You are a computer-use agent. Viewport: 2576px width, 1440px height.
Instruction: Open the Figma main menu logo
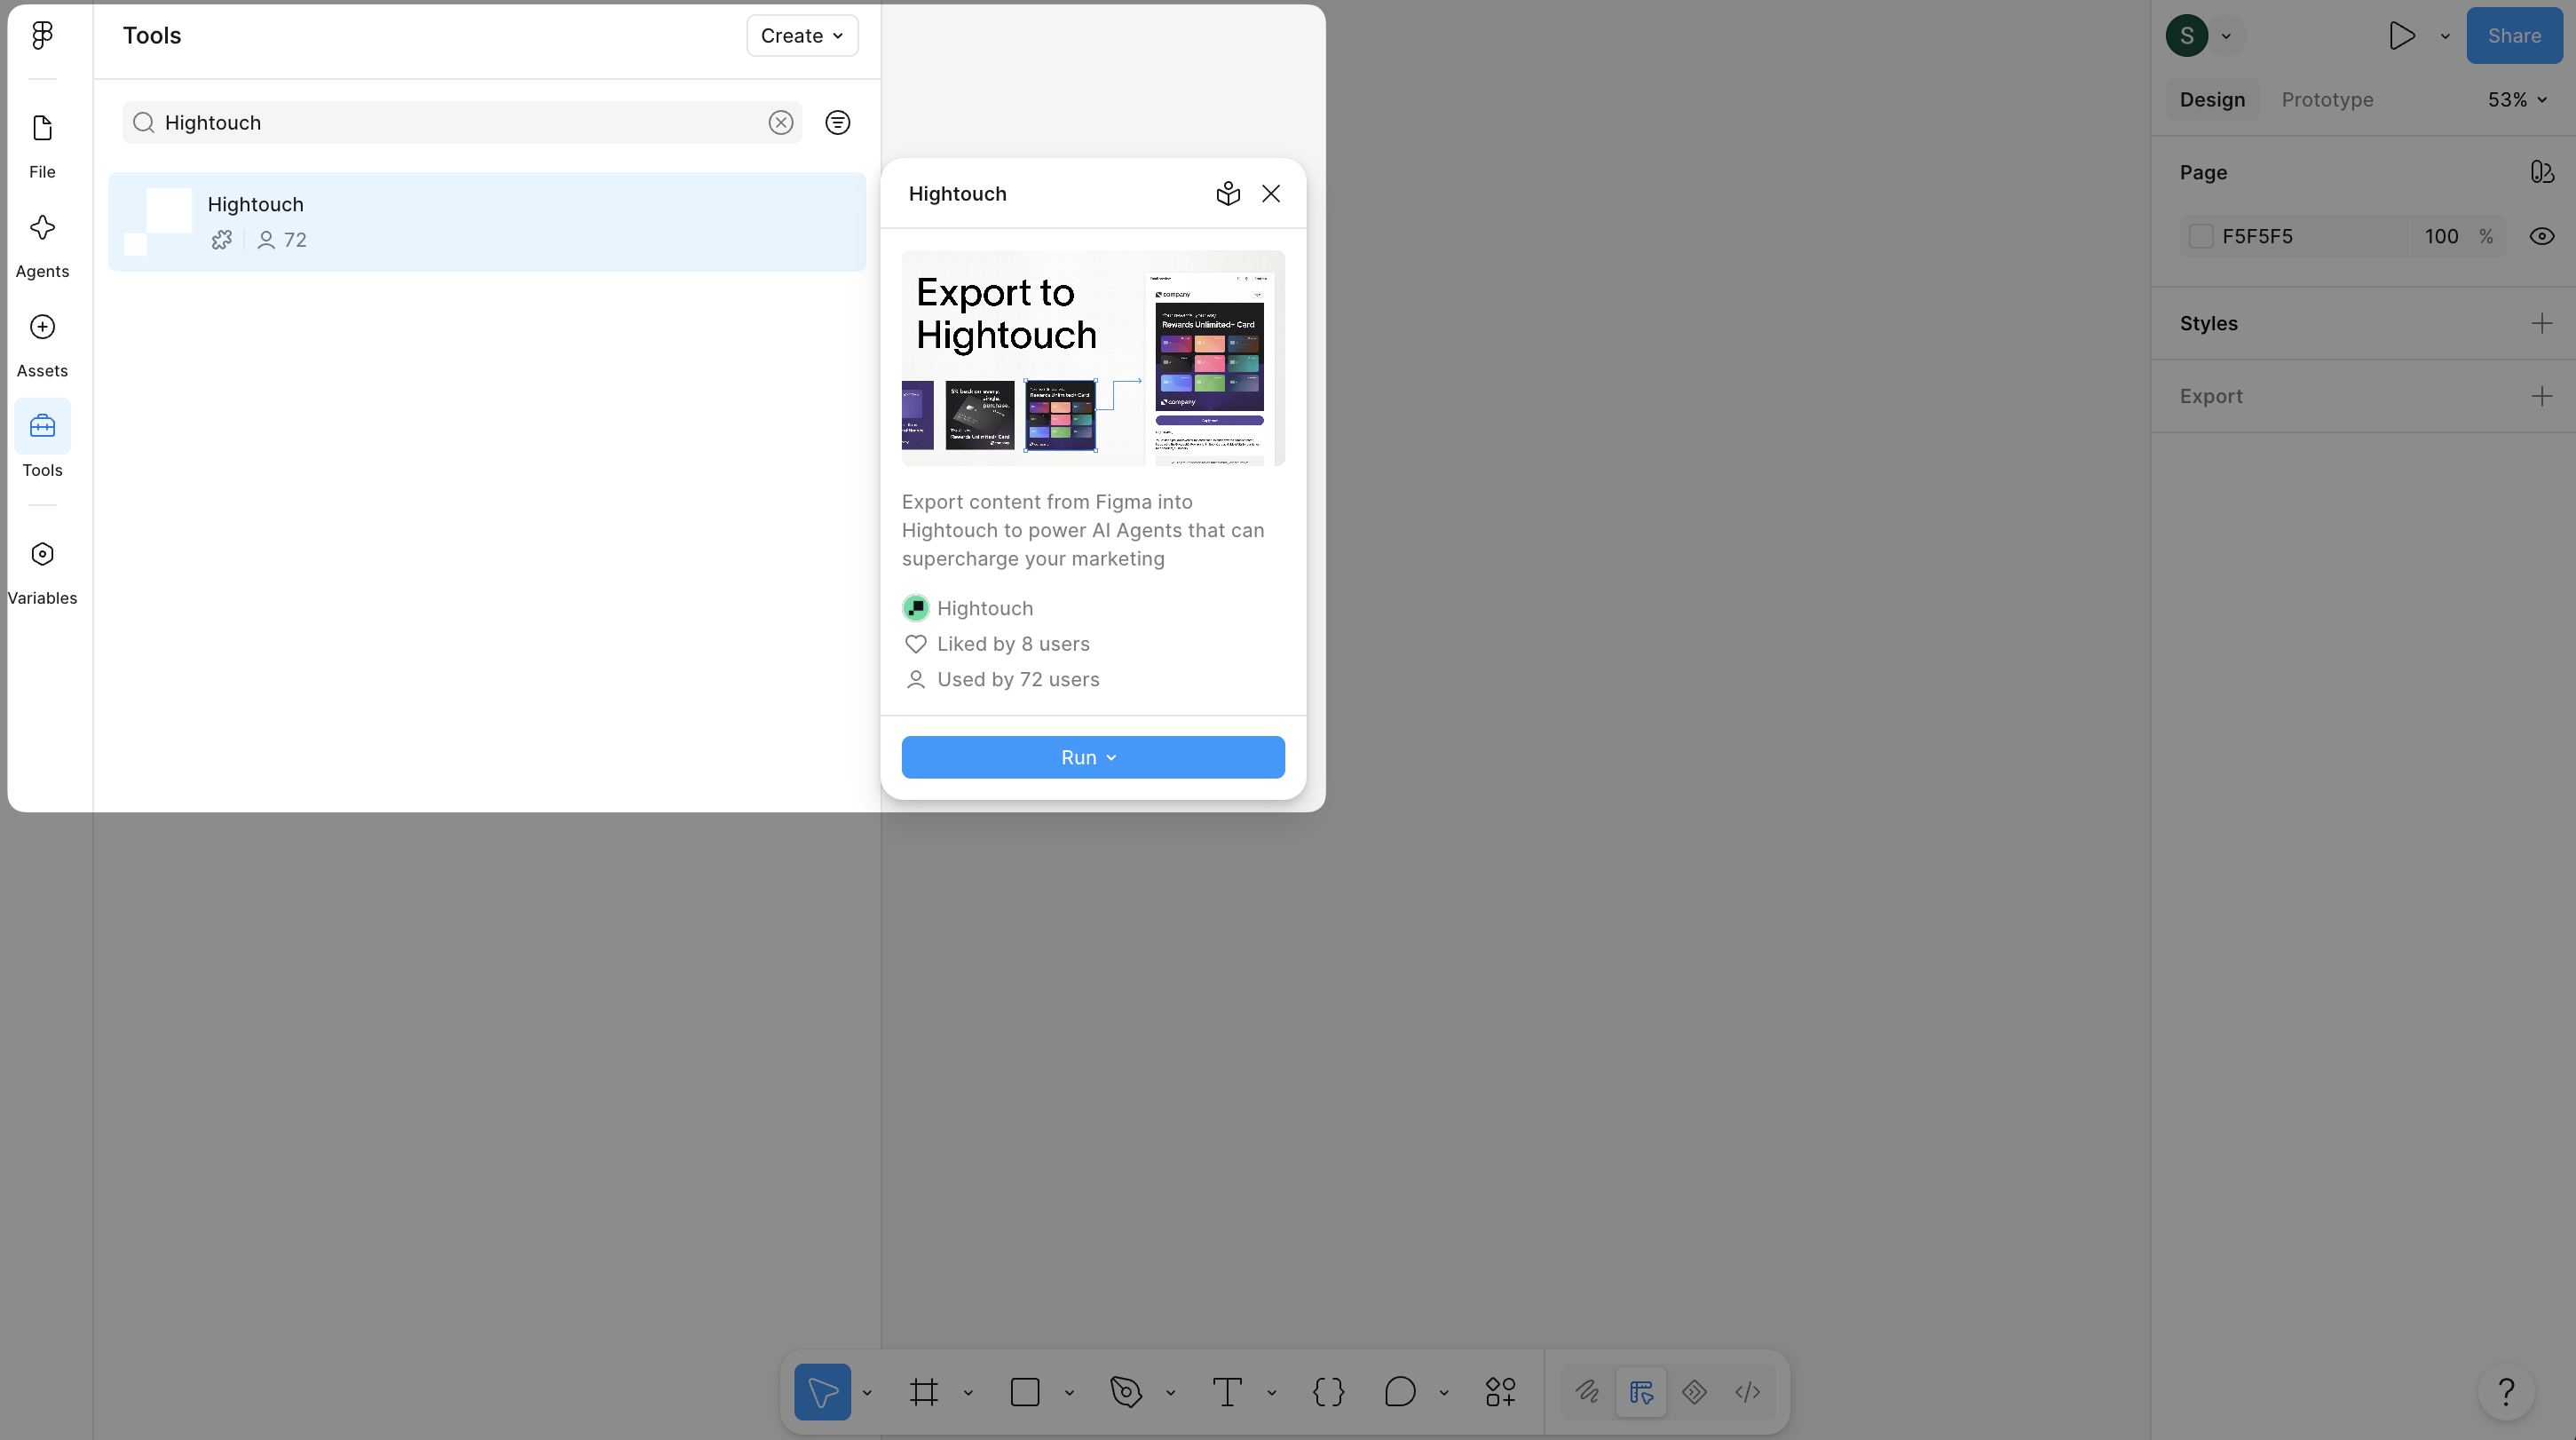(42, 36)
